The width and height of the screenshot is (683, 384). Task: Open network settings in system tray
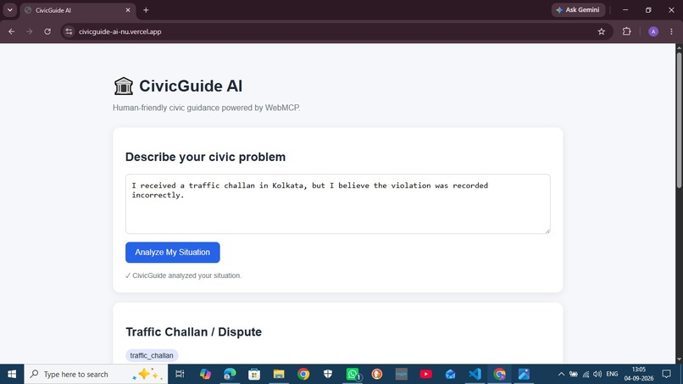tap(586, 374)
